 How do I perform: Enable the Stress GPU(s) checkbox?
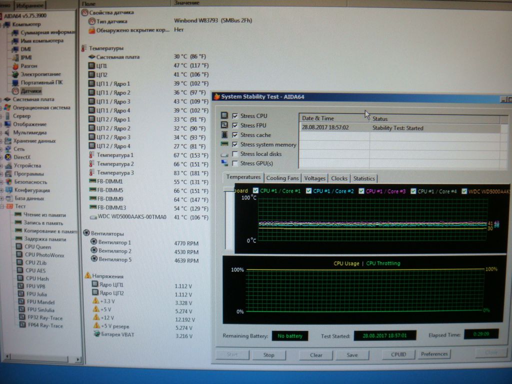[x=235, y=163]
